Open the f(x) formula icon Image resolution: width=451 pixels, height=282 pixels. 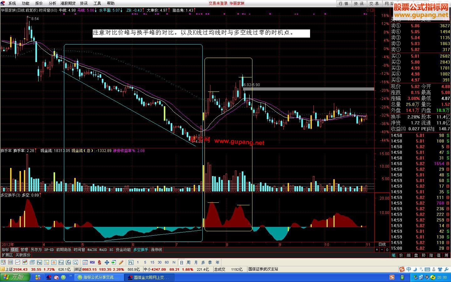[x=68, y=262]
